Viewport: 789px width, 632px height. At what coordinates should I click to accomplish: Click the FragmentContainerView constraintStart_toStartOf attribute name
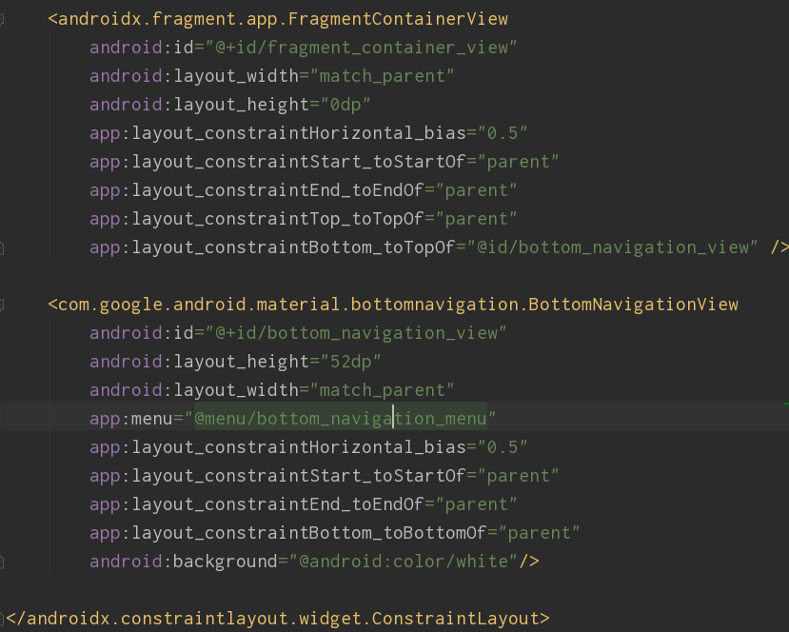pos(278,162)
